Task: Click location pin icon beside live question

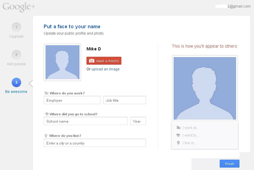Action: coord(46,136)
